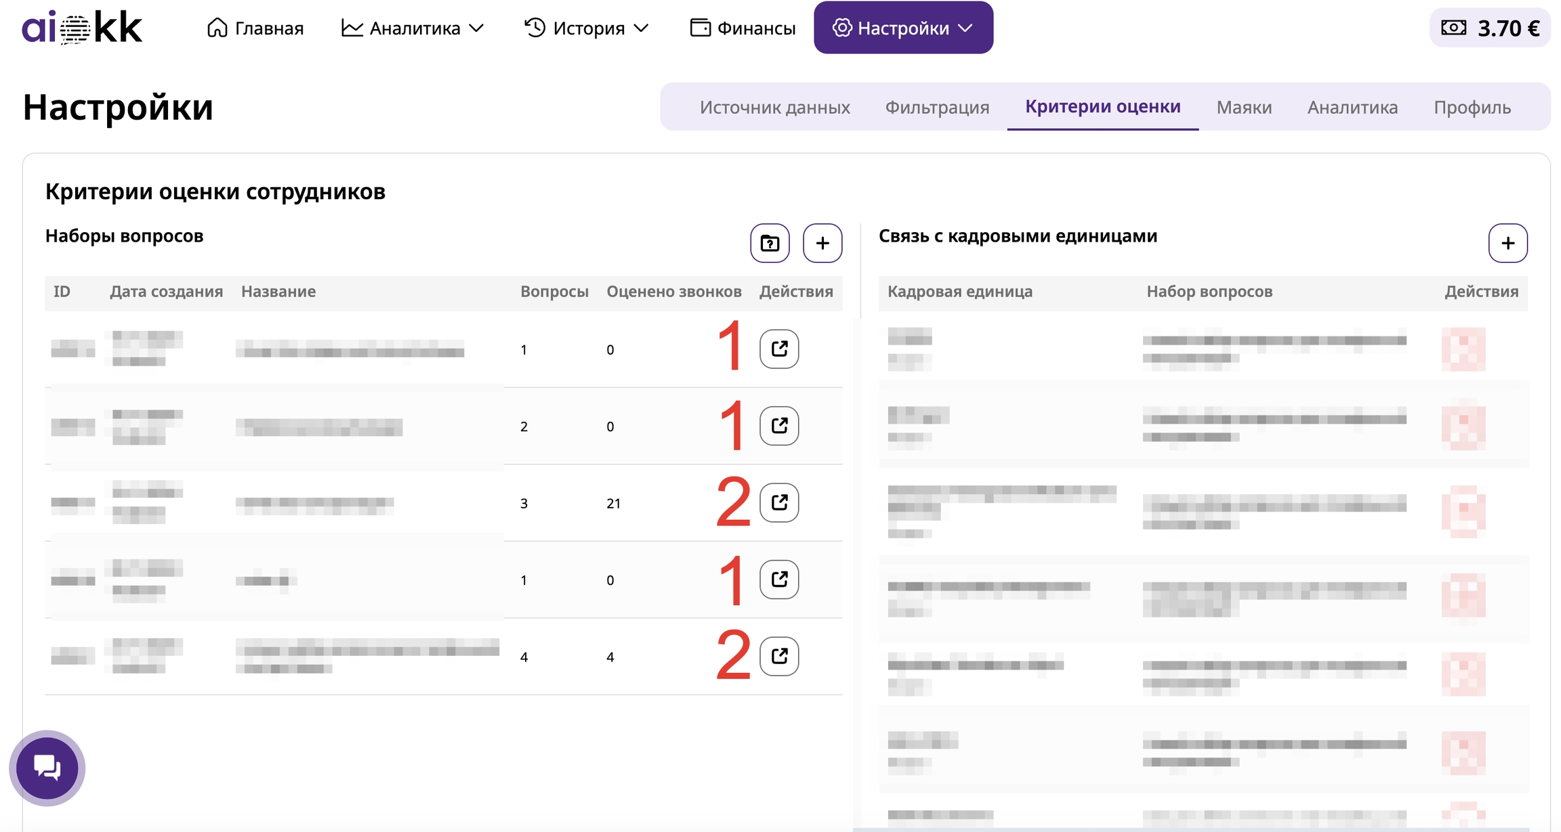Open the chat support bubble

tap(47, 768)
